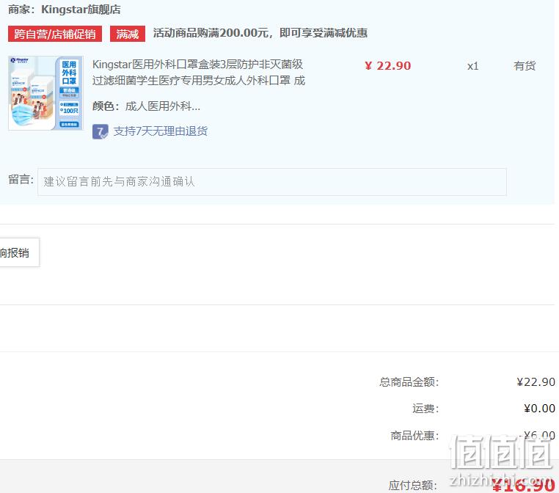Click the 跨自营/店铺促销 promotion tag
The image size is (559, 493).
[x=55, y=34]
